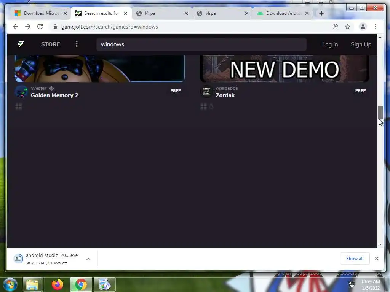The width and height of the screenshot is (390, 292).
Task: Click the FREE label on Golden Memory 2
Action: click(176, 91)
